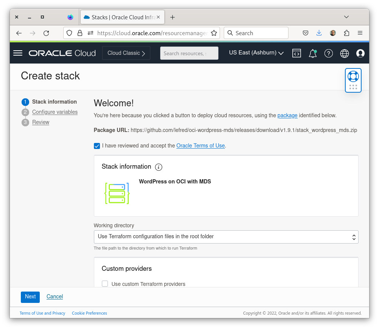This screenshot has height=329, width=379.
Task: Click the Next button
Action: tap(30, 297)
